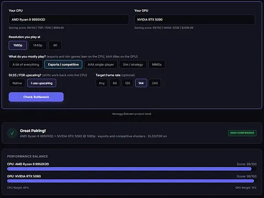Click the CPU Ryzen 9 9950X3D score bar

click(132, 169)
